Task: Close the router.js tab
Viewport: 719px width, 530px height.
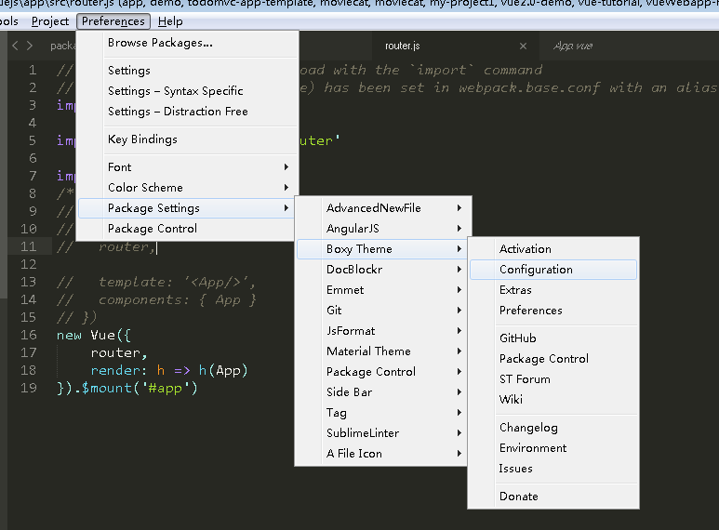Action: click(x=523, y=46)
